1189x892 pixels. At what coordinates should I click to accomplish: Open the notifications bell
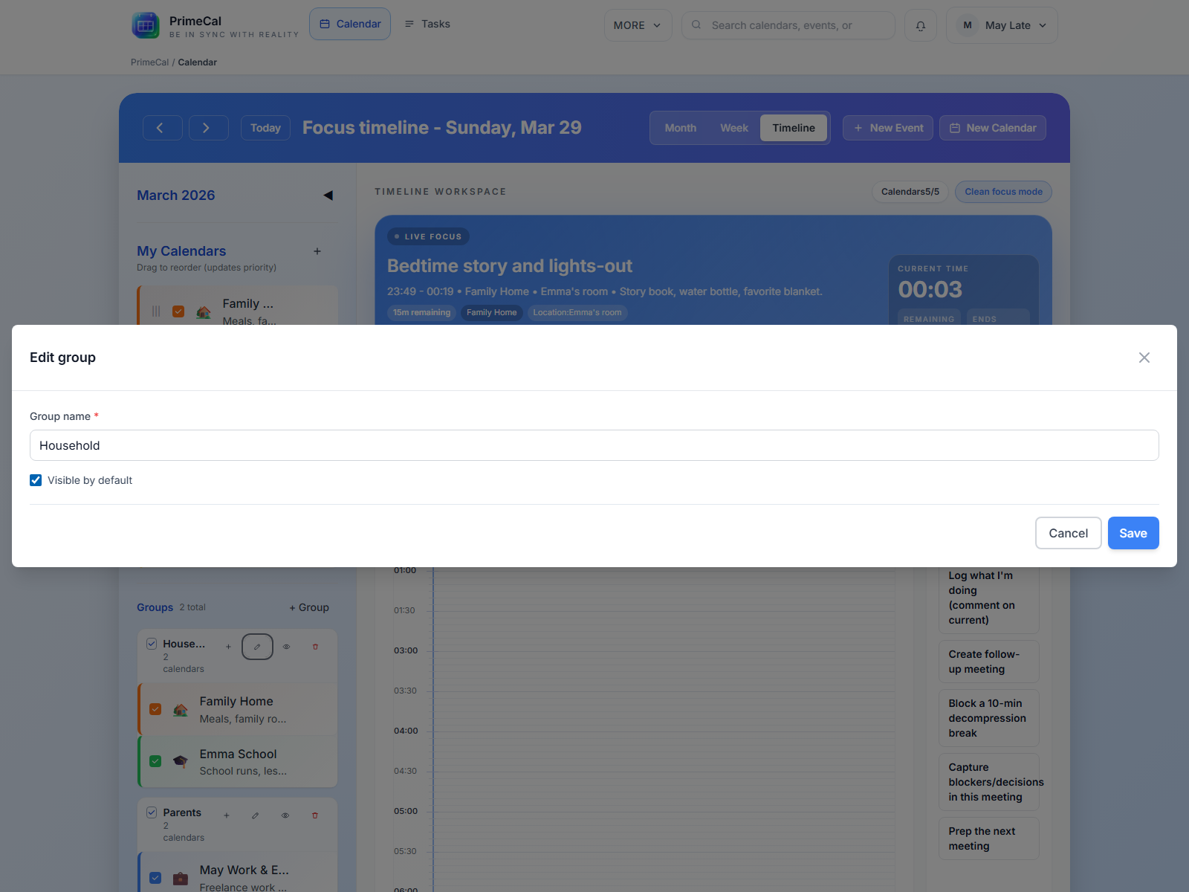coord(920,25)
